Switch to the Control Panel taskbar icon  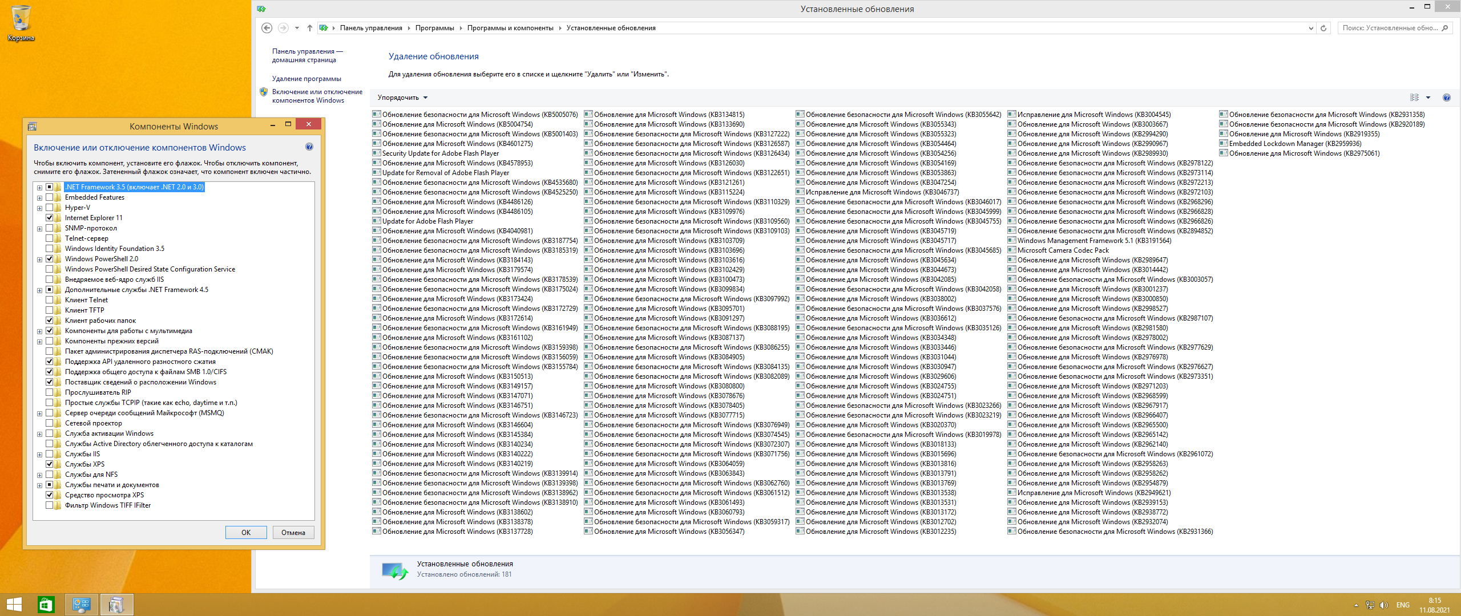[82, 605]
